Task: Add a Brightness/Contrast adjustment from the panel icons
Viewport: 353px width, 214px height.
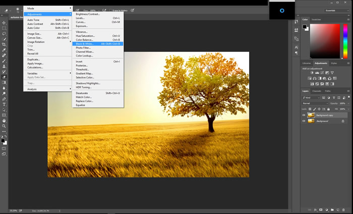Action: click(x=312, y=73)
